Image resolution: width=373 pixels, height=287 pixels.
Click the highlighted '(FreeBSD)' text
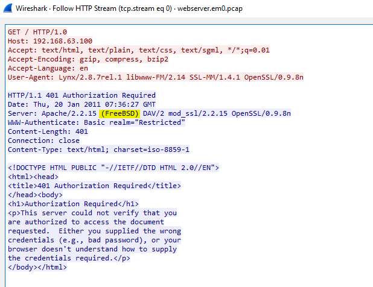click(120, 113)
